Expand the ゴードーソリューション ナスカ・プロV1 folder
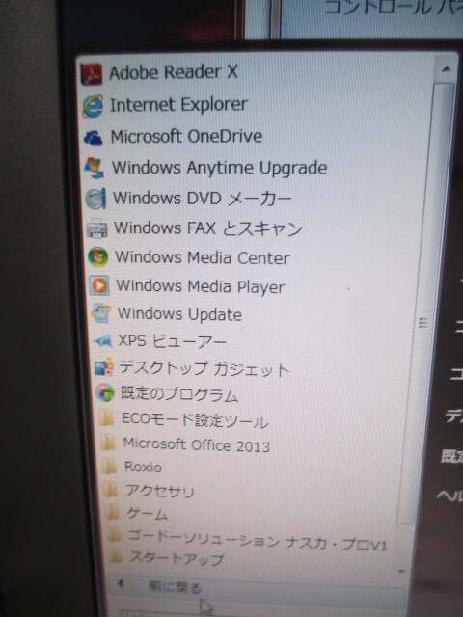Image resolution: width=463 pixels, height=617 pixels. 258,540
